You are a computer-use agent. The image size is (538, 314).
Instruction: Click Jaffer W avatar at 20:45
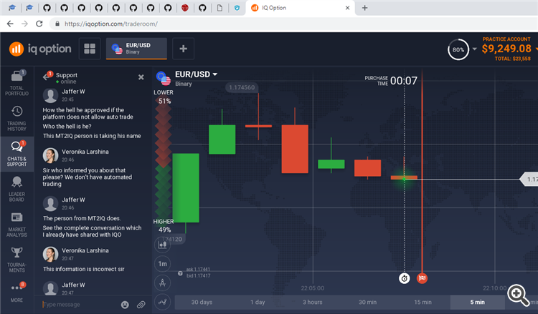tap(50, 95)
